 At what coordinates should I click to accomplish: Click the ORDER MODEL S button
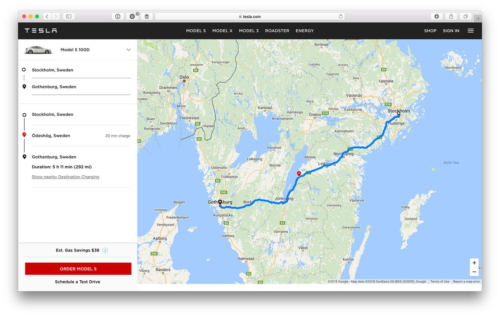78,269
